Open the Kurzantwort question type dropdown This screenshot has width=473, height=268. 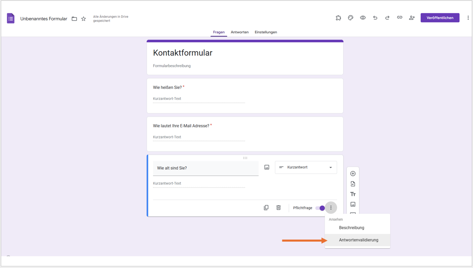point(306,167)
